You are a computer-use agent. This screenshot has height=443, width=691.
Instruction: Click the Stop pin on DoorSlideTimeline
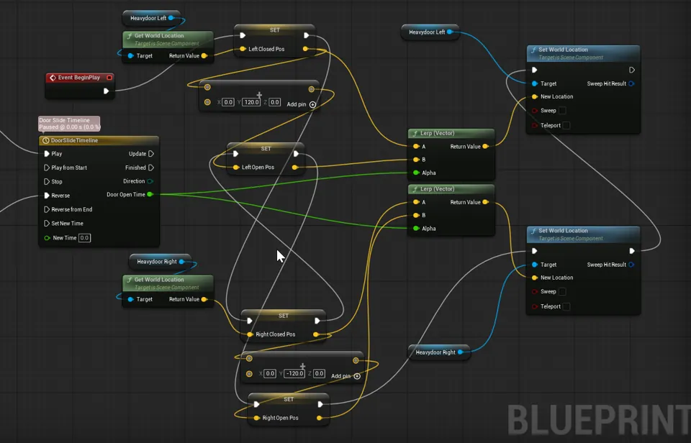pyautogui.click(x=47, y=181)
